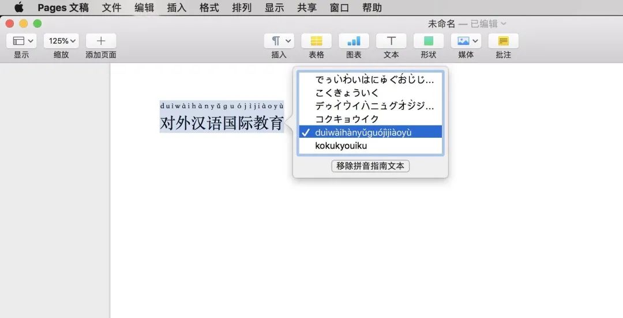Image resolution: width=623 pixels, height=318 pixels.
Task: Open the 显示 menu in the menu bar
Action: [x=274, y=7]
